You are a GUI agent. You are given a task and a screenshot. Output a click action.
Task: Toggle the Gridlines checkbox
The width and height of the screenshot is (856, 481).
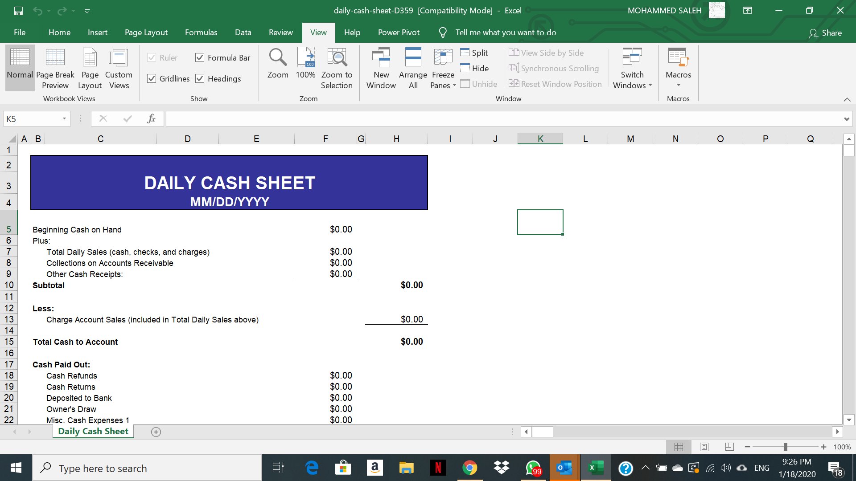tap(152, 79)
